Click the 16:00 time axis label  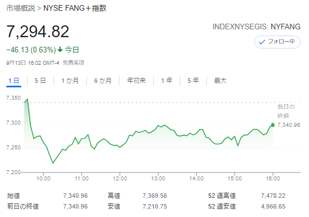tap(273, 179)
